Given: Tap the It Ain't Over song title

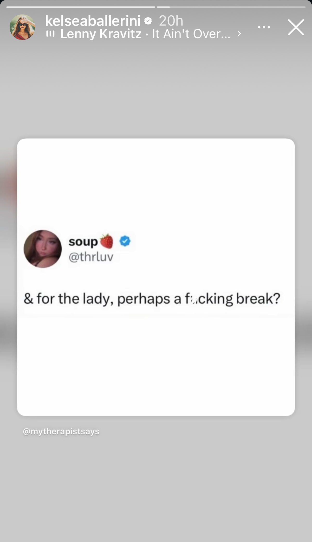Looking at the screenshot, I should [191, 34].
